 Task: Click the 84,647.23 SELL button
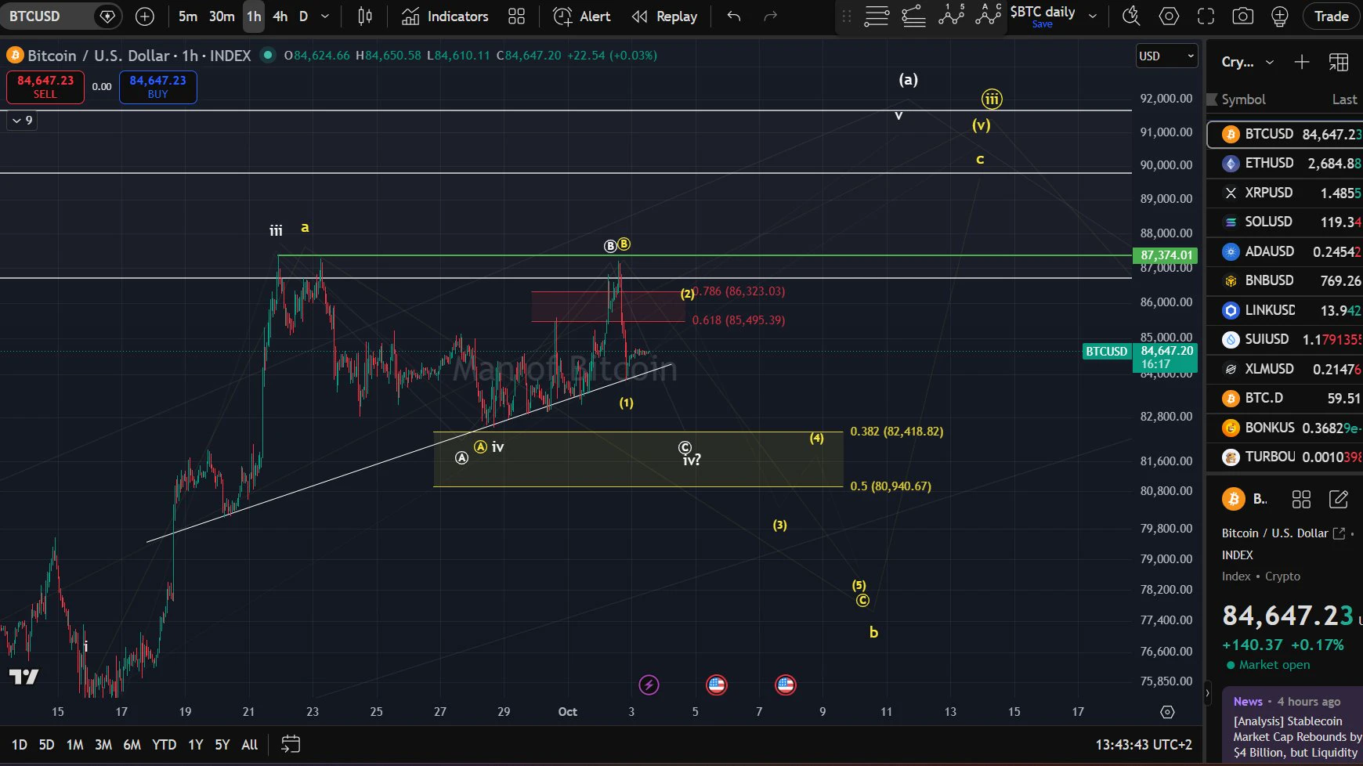[x=45, y=86]
